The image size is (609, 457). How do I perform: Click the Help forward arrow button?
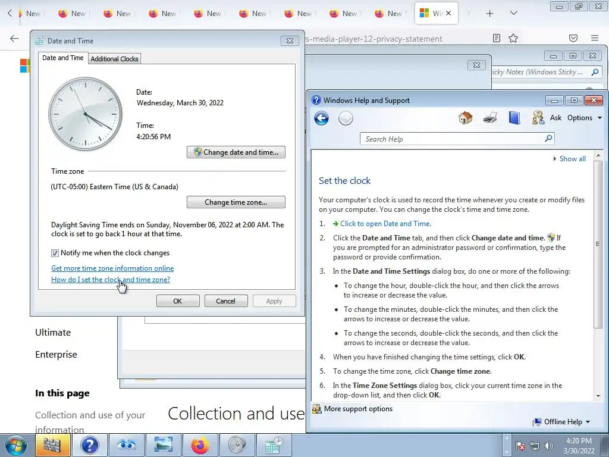coord(346,118)
